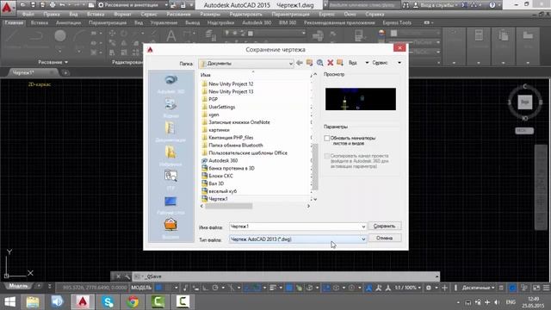Select the drawing file Вал 3D

pos(213,183)
